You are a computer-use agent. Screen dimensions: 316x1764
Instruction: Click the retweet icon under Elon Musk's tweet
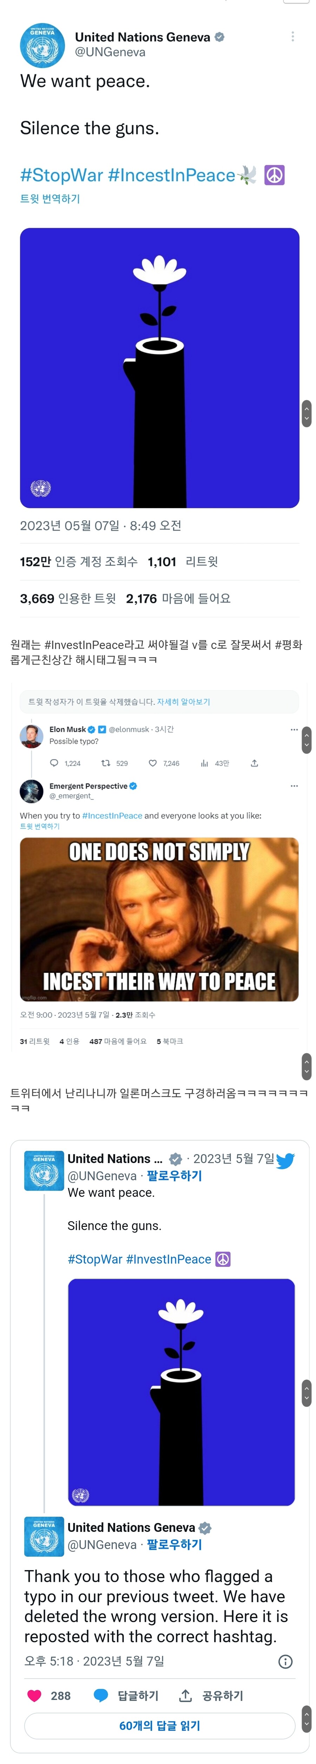[x=105, y=763]
